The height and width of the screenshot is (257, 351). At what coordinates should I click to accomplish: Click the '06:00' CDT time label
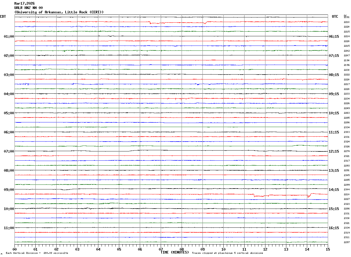point(9,132)
